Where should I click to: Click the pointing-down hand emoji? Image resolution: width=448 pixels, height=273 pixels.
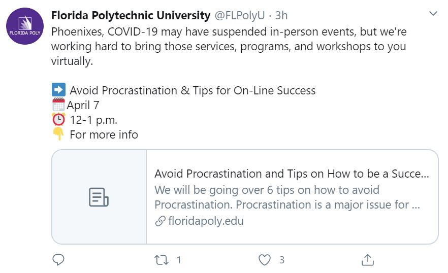point(58,134)
